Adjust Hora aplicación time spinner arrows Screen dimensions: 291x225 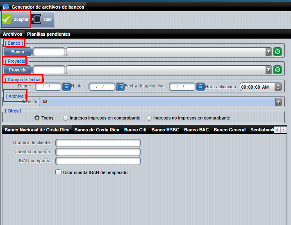click(278, 87)
